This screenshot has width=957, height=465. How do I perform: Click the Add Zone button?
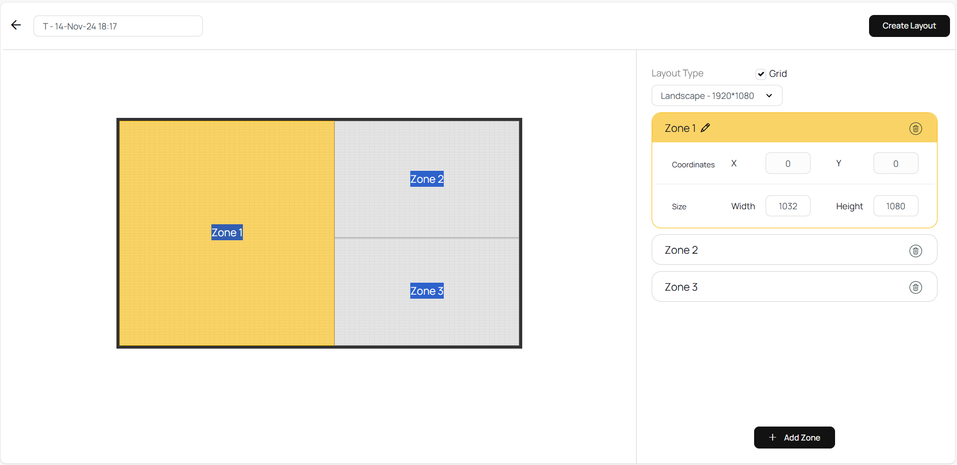794,438
